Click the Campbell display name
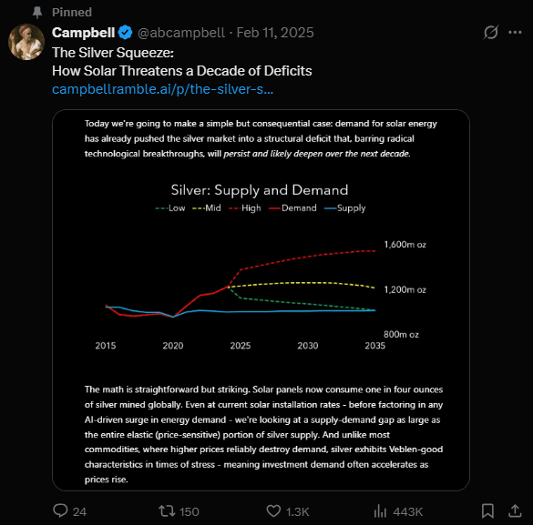The width and height of the screenshot is (533, 525). (83, 33)
